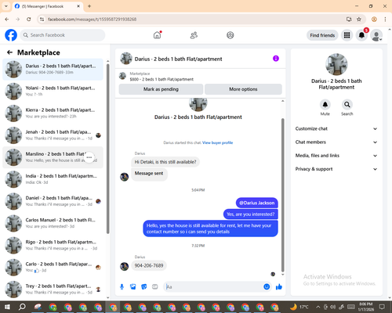Select Messenger Facebook browser tab
392x313 pixels.
(x=47, y=6)
